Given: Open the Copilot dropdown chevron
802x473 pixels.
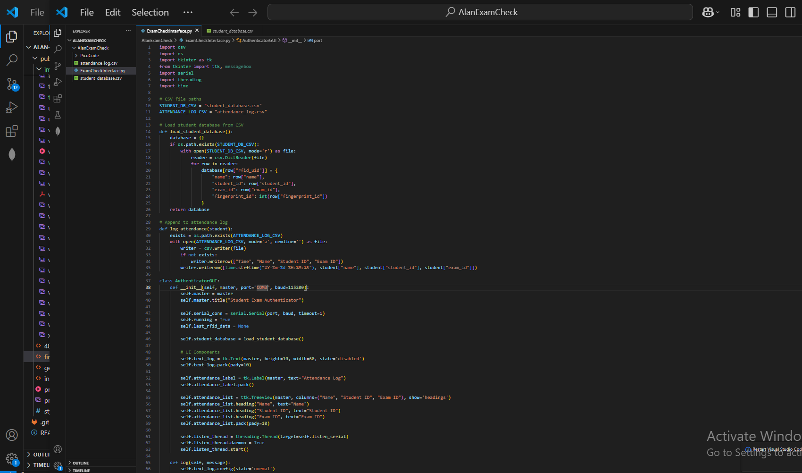Looking at the screenshot, I should pos(718,12).
